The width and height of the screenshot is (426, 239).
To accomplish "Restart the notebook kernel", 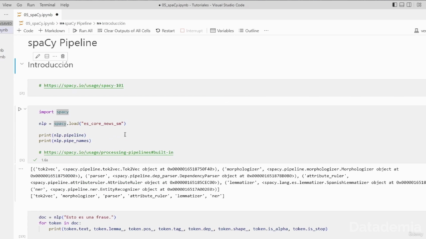I will [165, 31].
